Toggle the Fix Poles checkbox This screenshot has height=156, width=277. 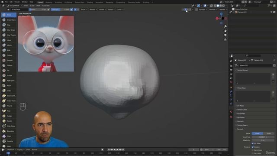[x=252, y=143]
